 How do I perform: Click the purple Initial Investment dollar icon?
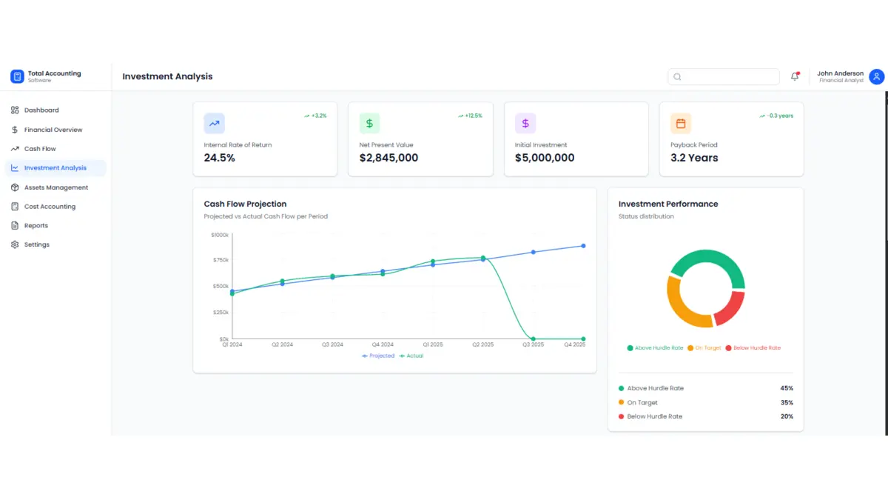[x=525, y=124]
